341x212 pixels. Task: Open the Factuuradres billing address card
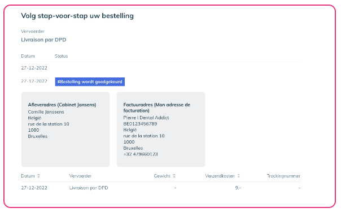(161, 129)
